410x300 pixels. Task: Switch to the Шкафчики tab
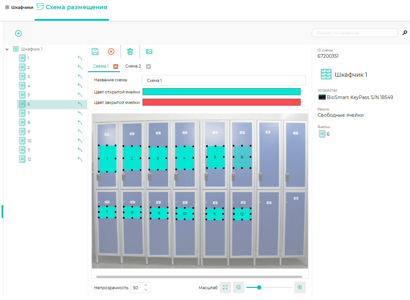pyautogui.click(x=19, y=7)
